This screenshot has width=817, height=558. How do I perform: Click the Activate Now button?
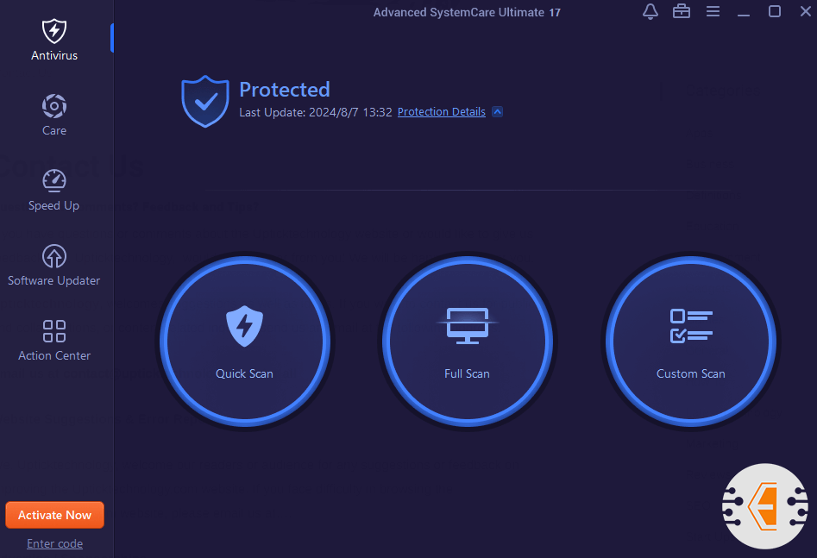54,515
